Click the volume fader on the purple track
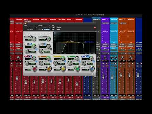Screen dimensions: 152x114 click(x=104, y=77)
